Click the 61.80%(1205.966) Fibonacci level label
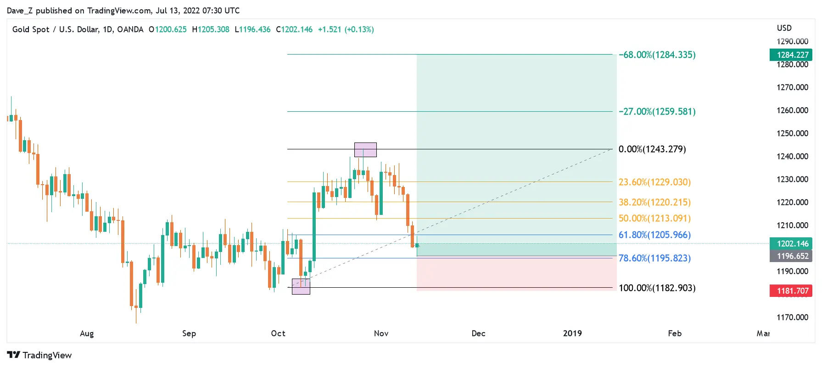This screenshot has width=822, height=367. [654, 235]
